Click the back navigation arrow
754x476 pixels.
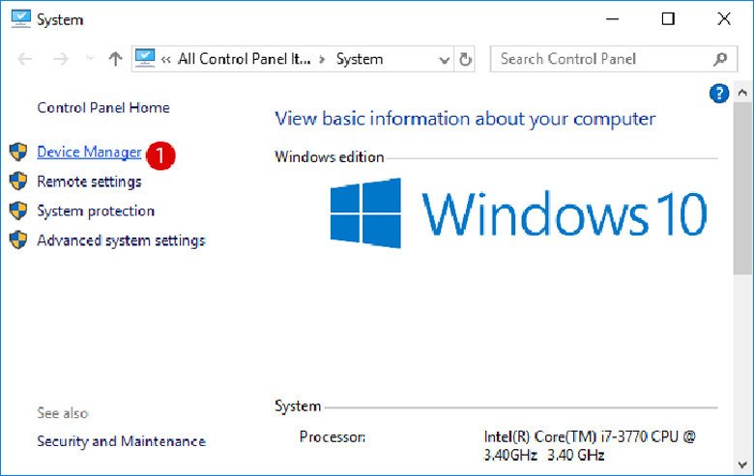point(25,59)
